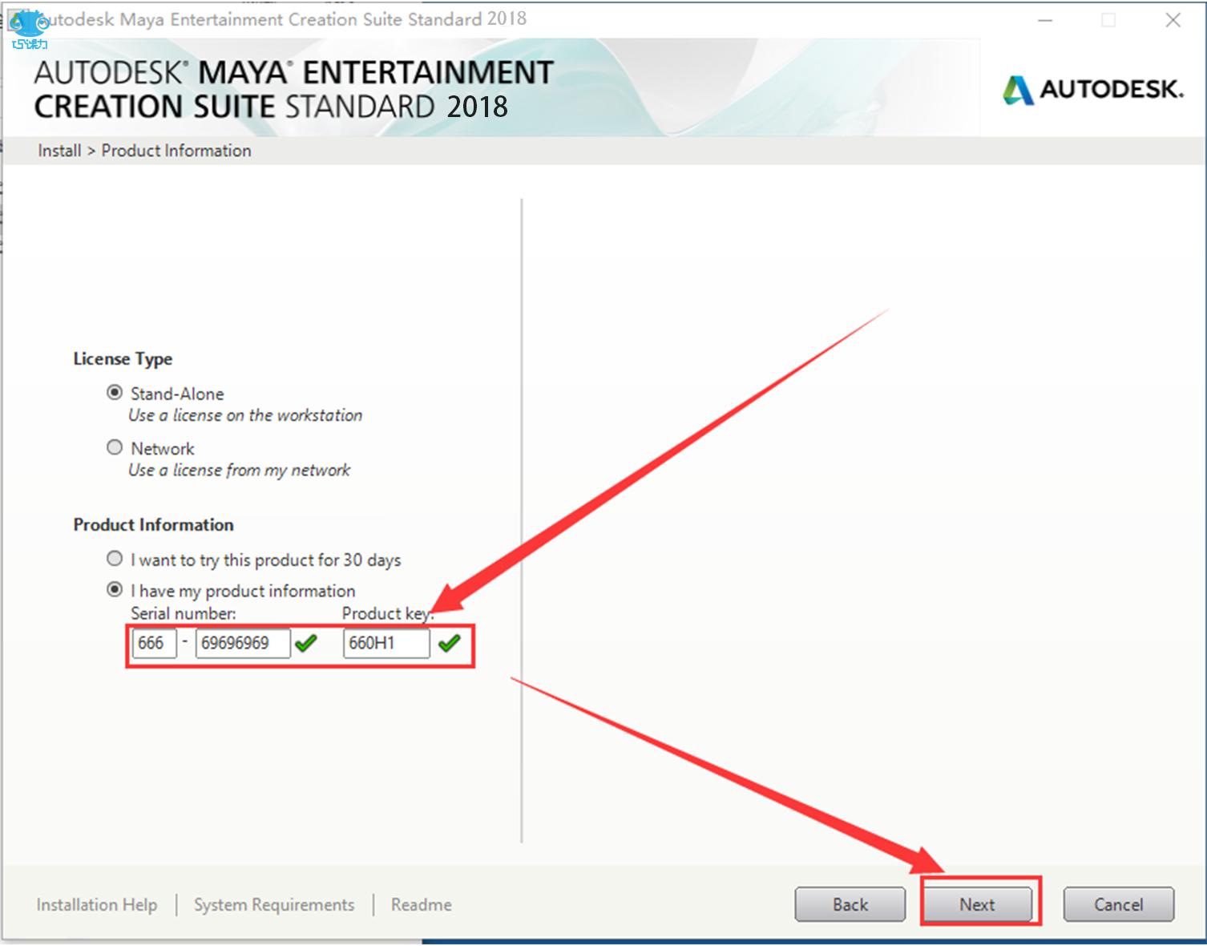Focus the serial number field containing 69696969
Image resolution: width=1207 pixels, height=946 pixels.
tap(242, 643)
